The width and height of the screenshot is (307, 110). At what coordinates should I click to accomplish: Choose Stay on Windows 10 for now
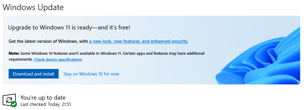click(x=91, y=74)
